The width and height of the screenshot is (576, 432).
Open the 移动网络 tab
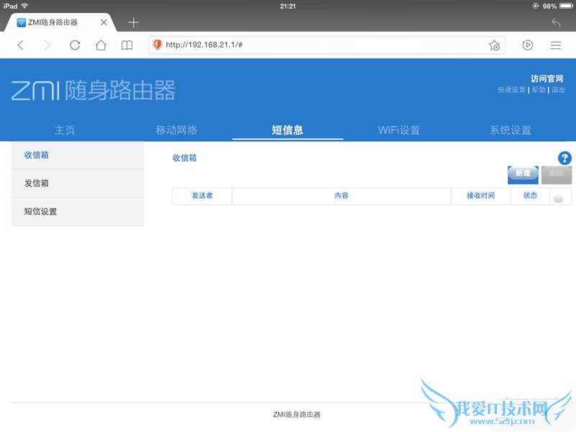click(176, 130)
